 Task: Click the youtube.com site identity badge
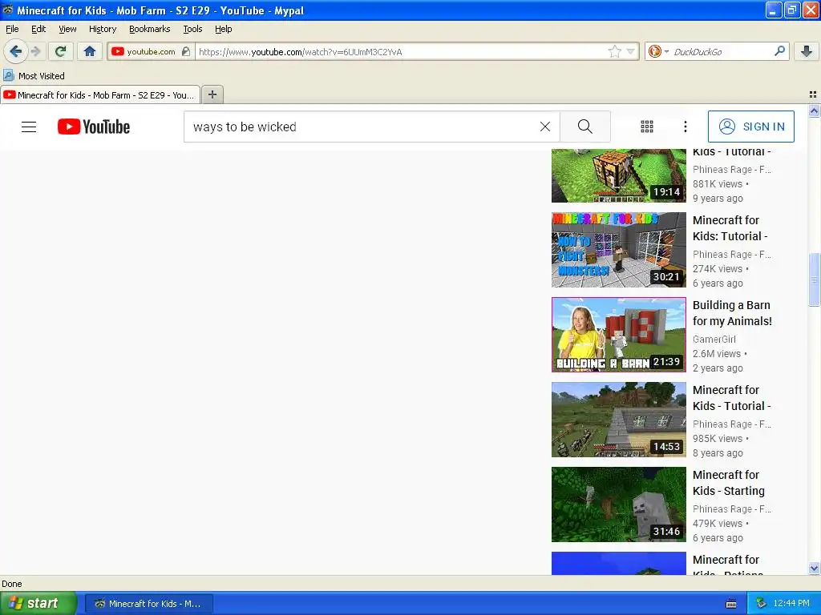tap(150, 51)
